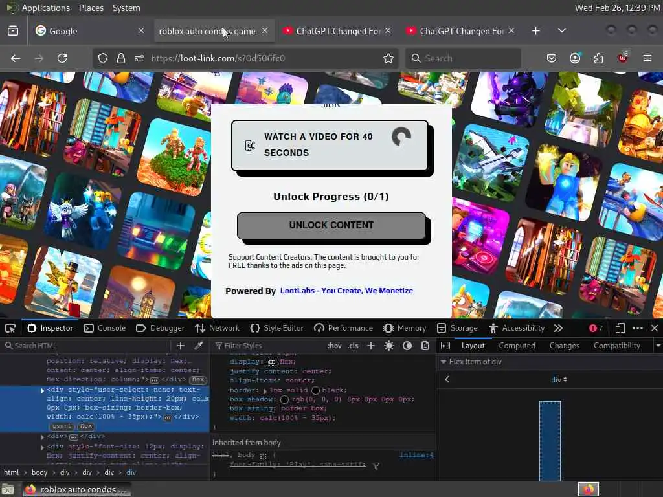Open the box-shadow rgb color swatch
The width and height of the screenshot is (663, 497).
[285, 399]
